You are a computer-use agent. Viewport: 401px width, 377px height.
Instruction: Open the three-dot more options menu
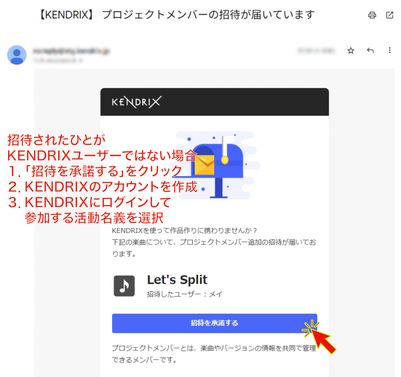coord(389,51)
